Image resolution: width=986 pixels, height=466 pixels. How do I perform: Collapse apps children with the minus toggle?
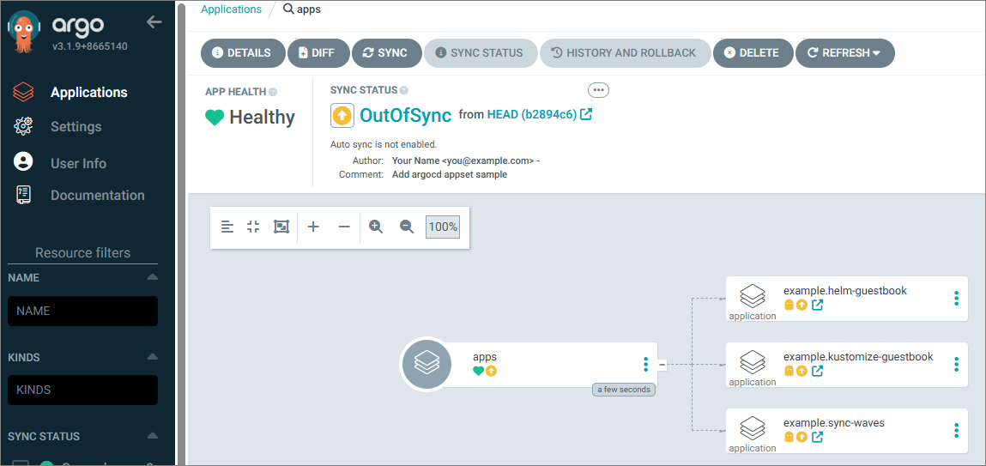coord(662,365)
